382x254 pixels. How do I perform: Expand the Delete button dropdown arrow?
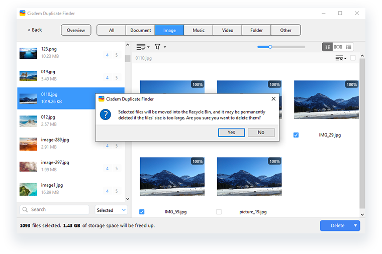pos(356,226)
